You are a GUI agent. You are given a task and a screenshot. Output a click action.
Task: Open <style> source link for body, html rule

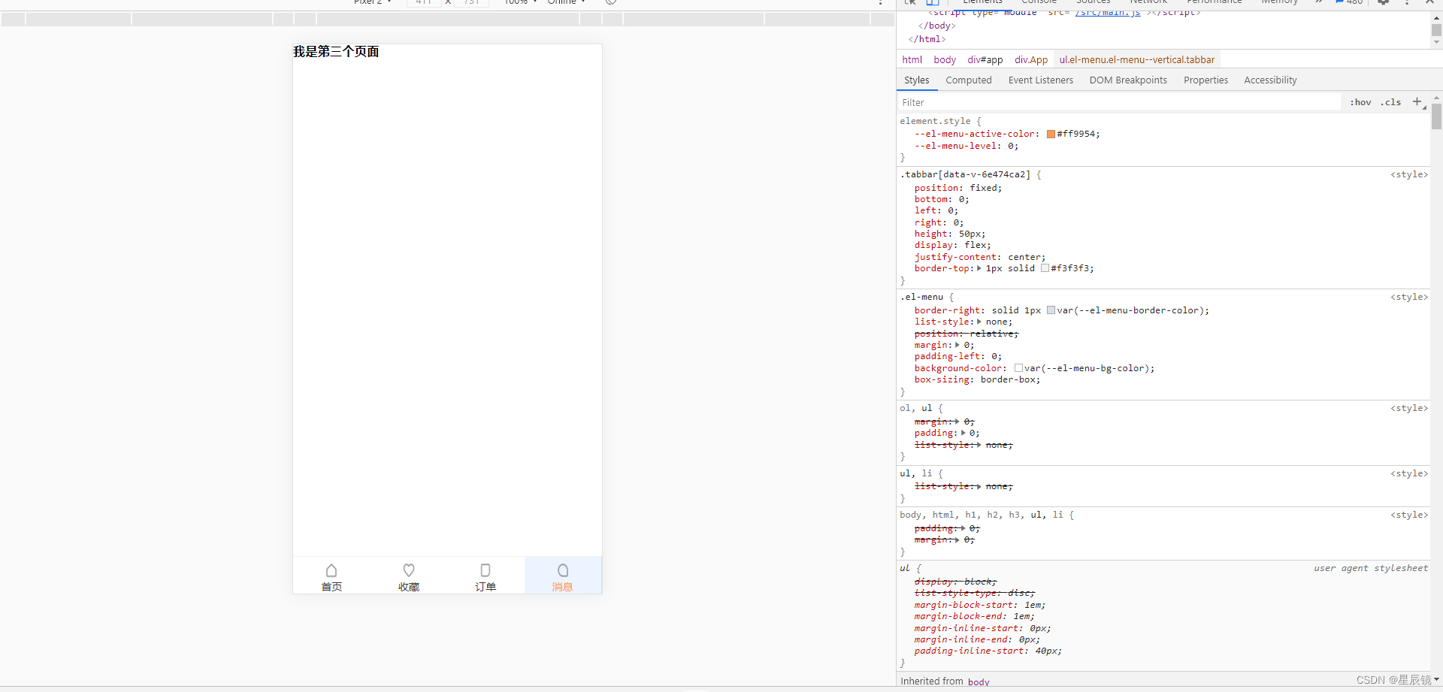tap(1408, 515)
